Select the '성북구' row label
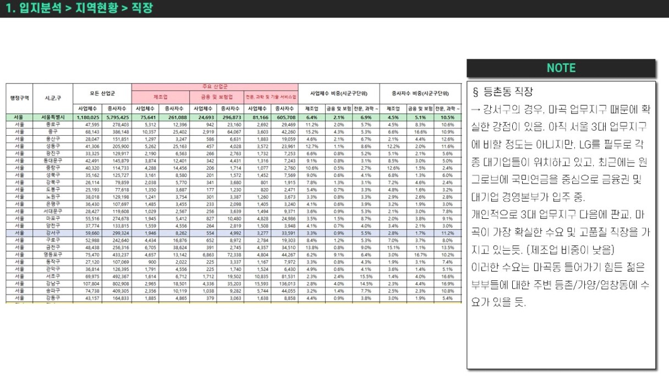 pos(53,175)
